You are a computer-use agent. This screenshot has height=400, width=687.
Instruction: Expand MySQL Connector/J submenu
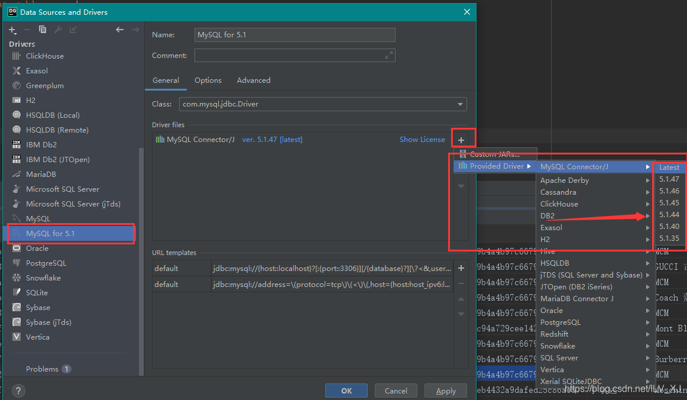(595, 167)
